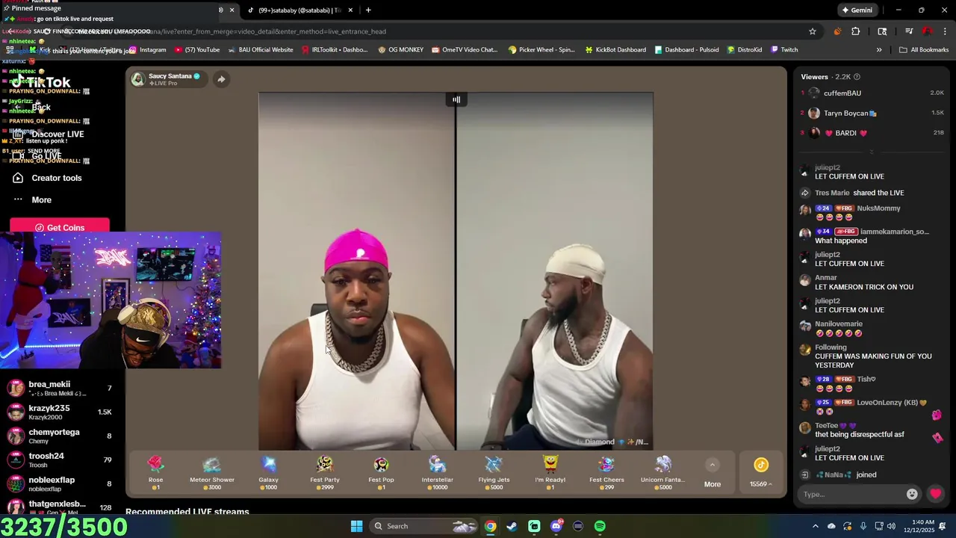The image size is (956, 538).
Task: Expand hidden bookmarks chevron
Action: [x=878, y=50]
